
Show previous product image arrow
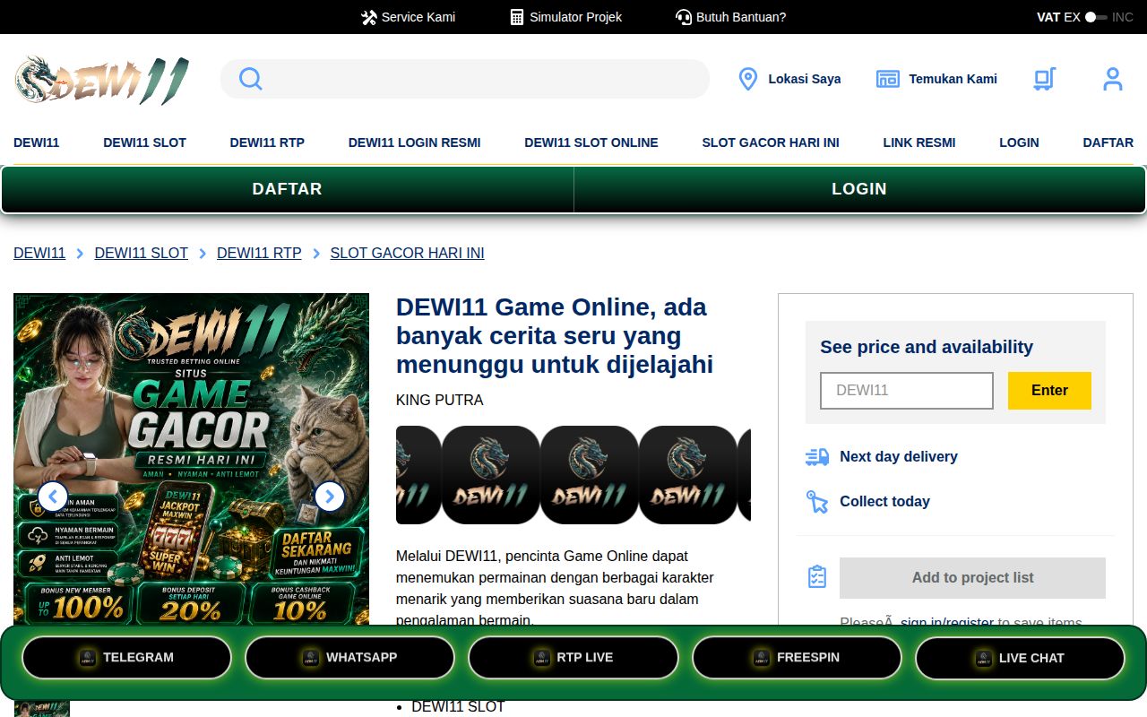[53, 496]
